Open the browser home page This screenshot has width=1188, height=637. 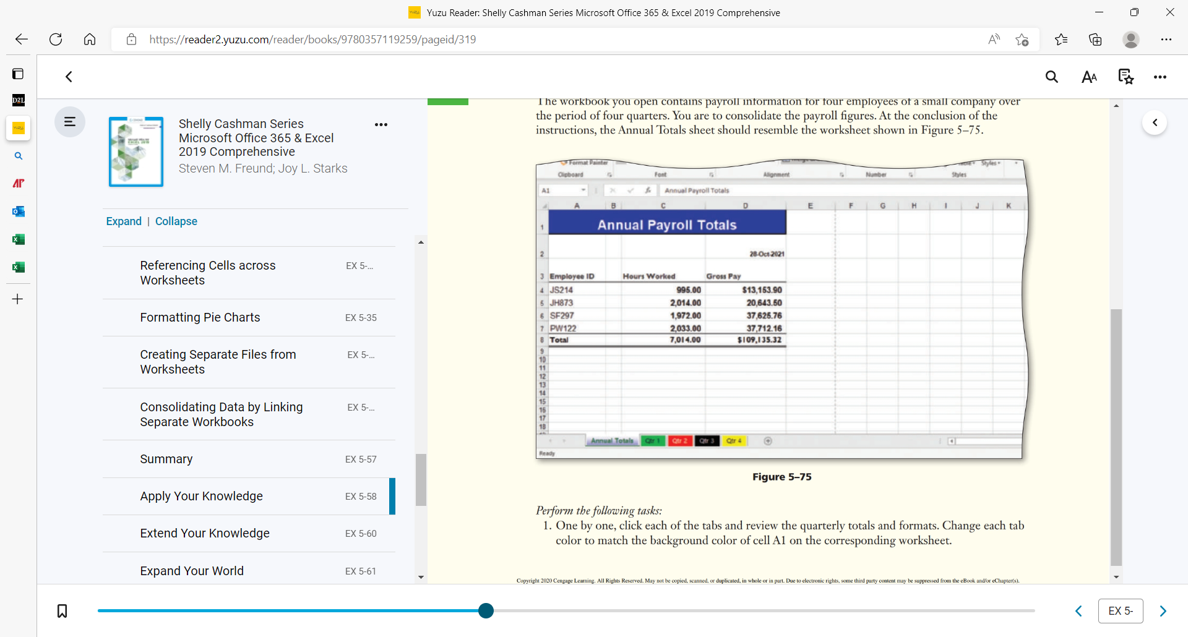pos(90,40)
